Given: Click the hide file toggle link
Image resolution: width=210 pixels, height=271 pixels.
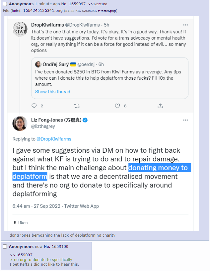Looking at the screenshot, I should (15, 11).
